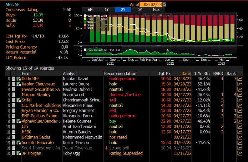Open the Kepler Cheuvreux firm link
Screen dimensions: 248x162
point(39,84)
